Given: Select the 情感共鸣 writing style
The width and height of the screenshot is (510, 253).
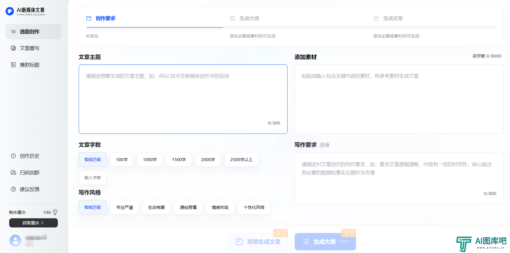Looking at the screenshot, I should coord(220,207).
